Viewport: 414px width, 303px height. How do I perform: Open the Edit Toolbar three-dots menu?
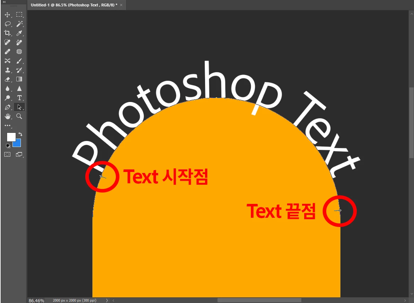pyautogui.click(x=7, y=125)
